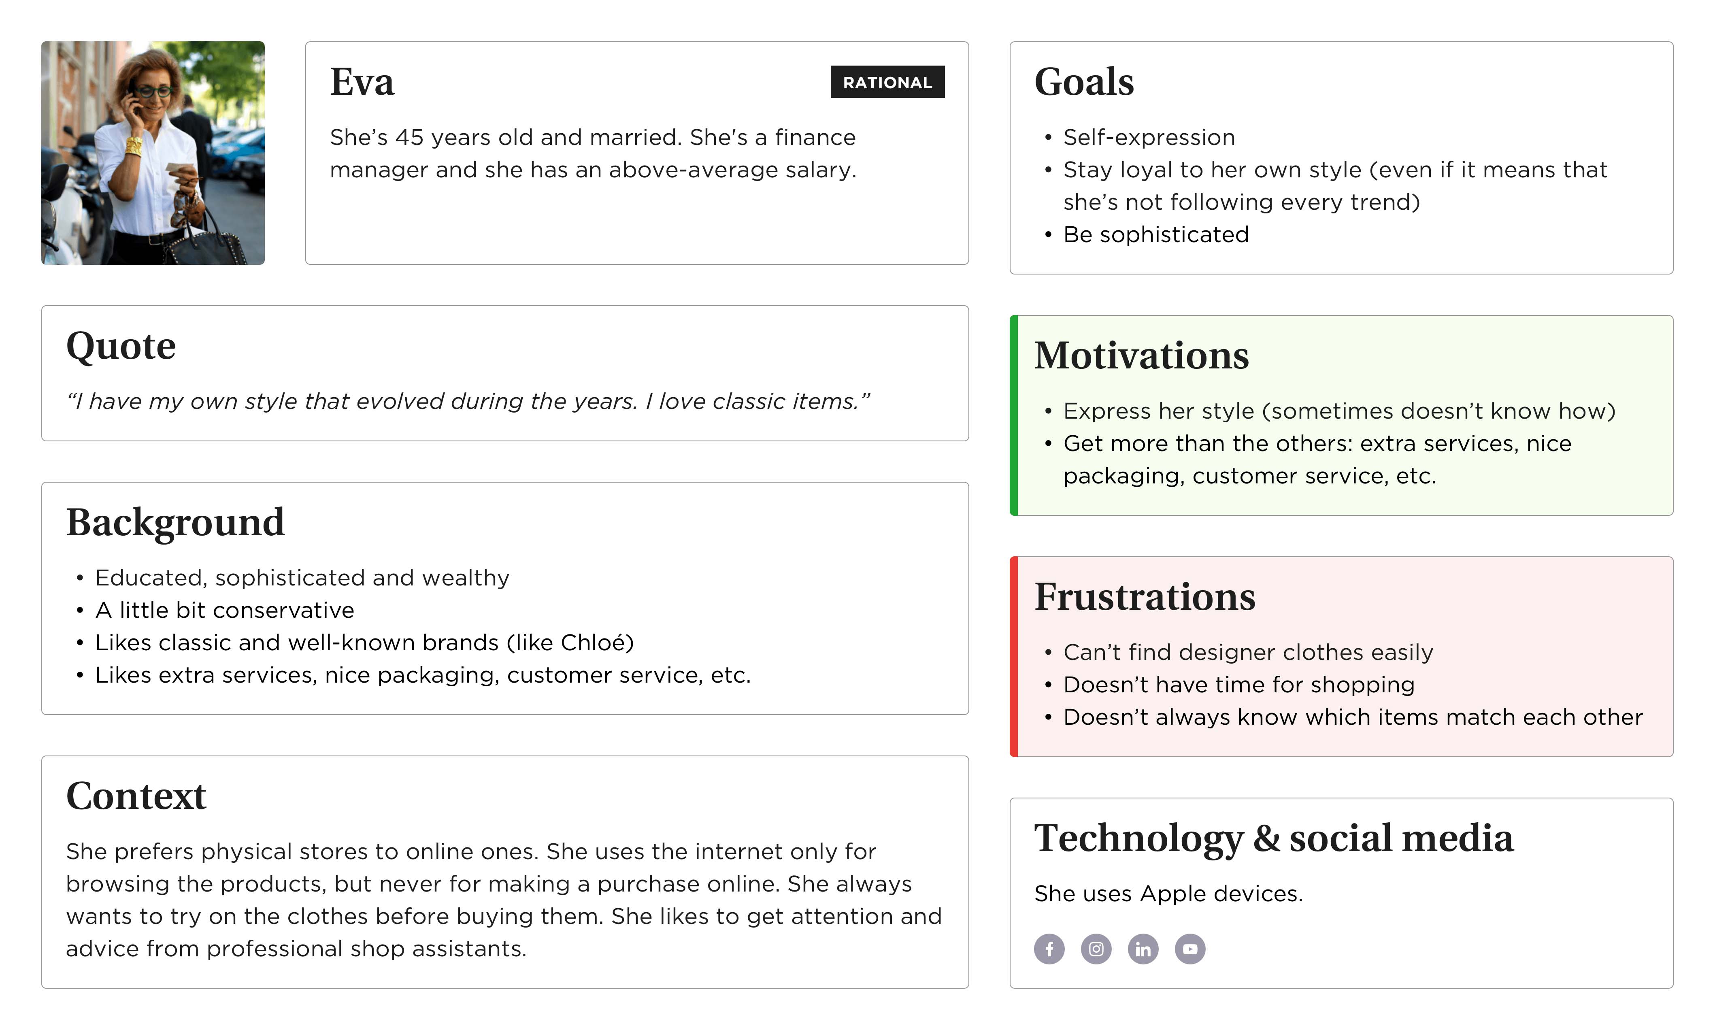Image resolution: width=1715 pixels, height=1030 pixels.
Task: Click the Facebook social media icon
Action: [1049, 949]
